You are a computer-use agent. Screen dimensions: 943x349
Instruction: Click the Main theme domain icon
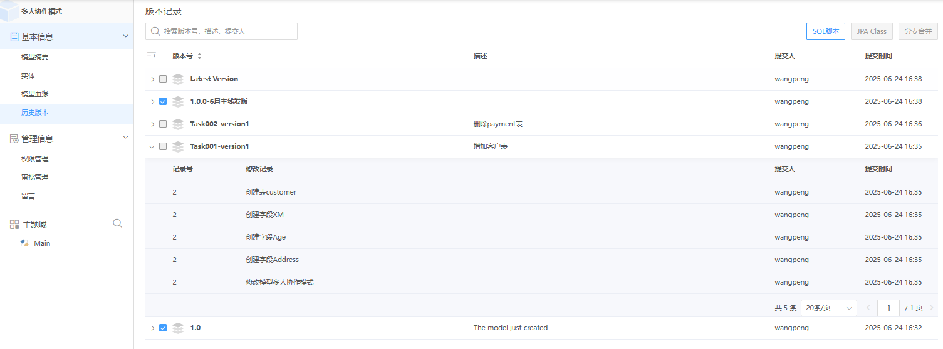[24, 243]
